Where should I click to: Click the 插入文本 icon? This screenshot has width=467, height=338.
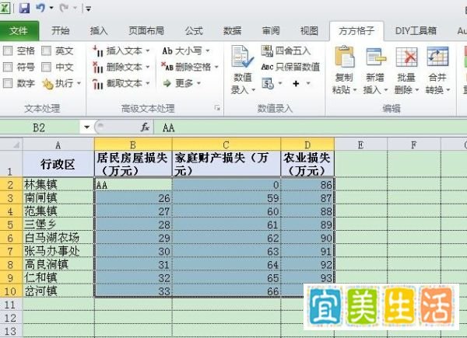(97, 51)
